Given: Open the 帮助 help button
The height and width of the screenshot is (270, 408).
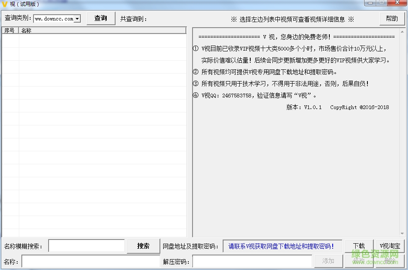Looking at the screenshot, I should coord(392,18).
